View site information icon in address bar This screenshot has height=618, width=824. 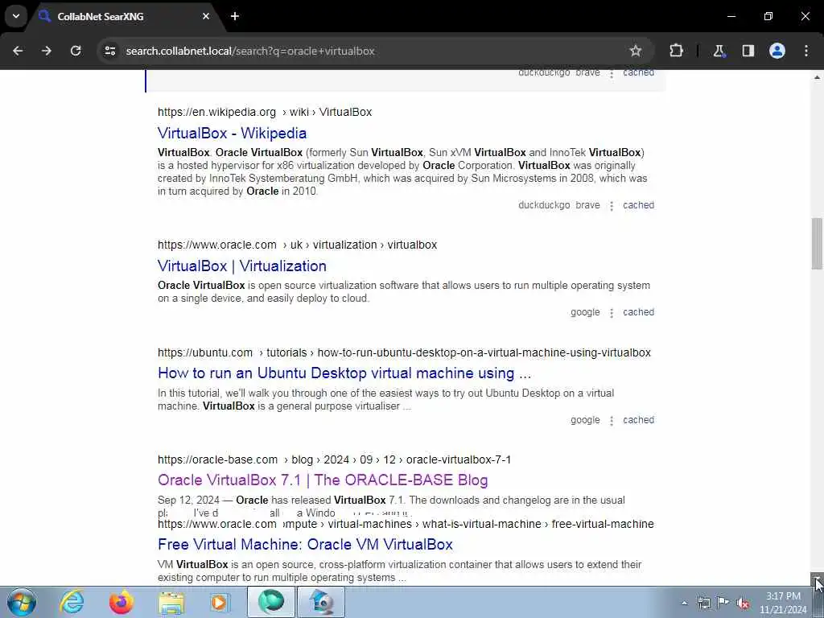[x=109, y=51]
